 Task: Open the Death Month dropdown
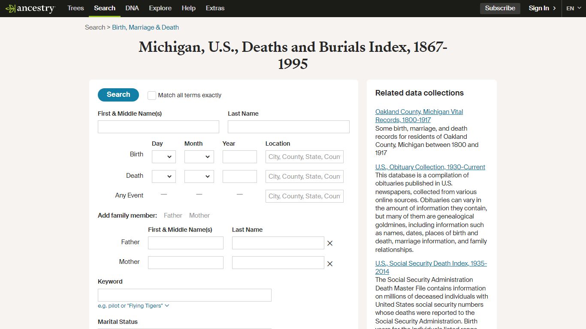pos(199,176)
